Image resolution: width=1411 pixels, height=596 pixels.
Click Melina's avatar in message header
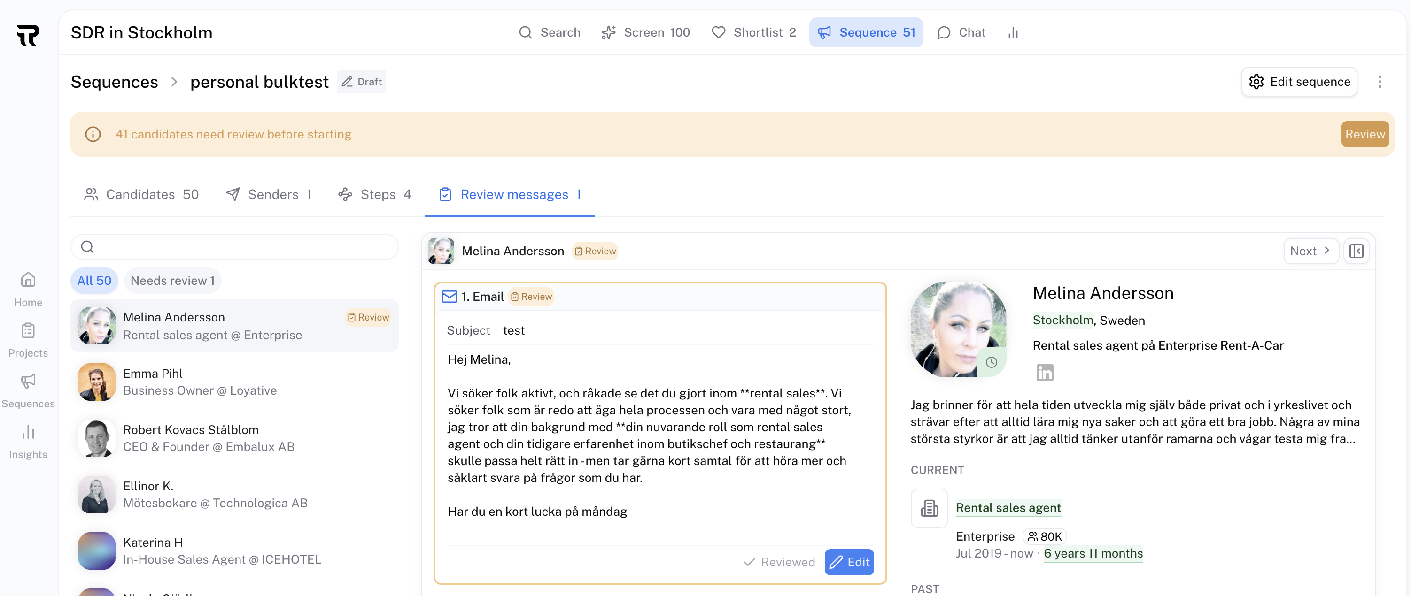tap(441, 251)
